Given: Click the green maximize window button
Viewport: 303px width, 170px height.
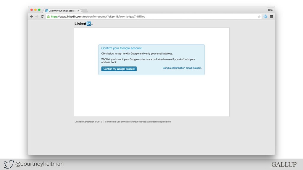Looking at the screenshot, I should [39, 10].
